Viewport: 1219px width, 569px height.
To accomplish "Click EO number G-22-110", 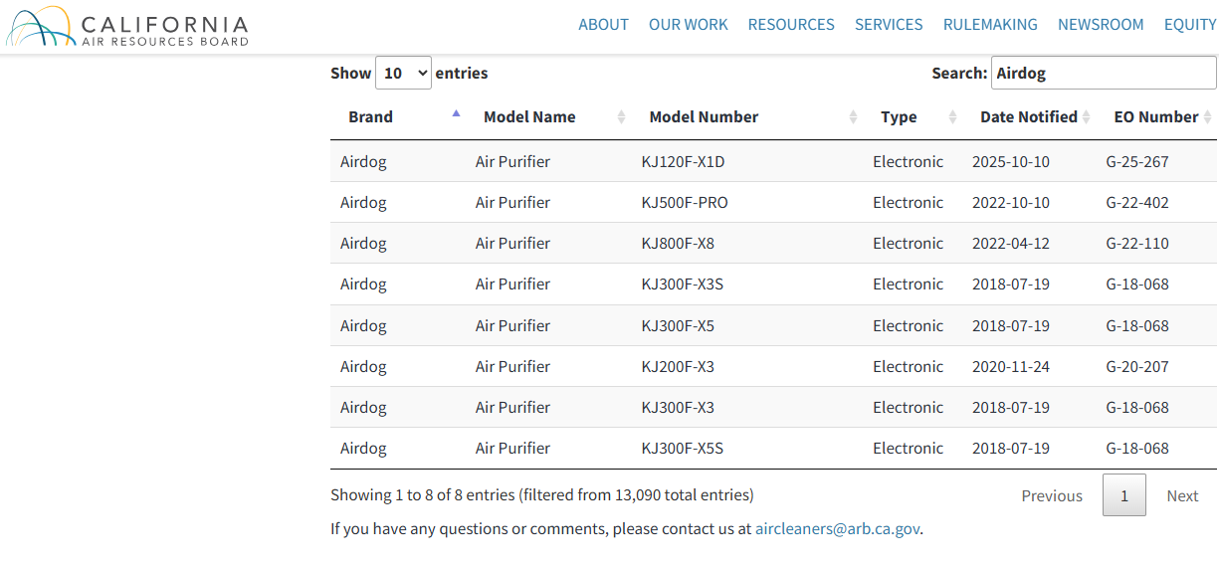I will point(1137,243).
